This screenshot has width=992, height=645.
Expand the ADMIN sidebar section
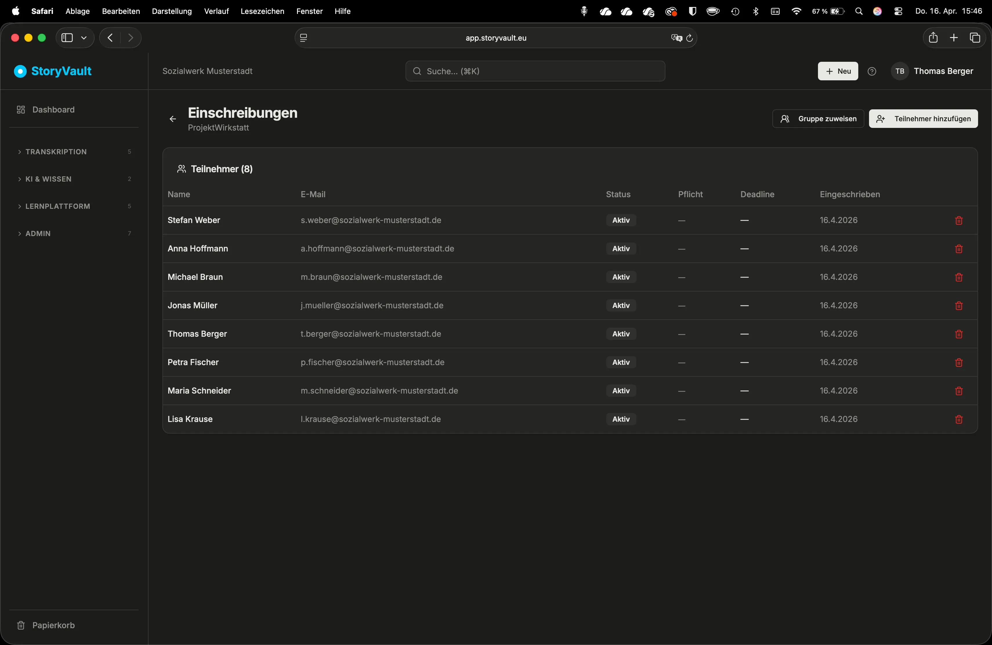pyautogui.click(x=74, y=234)
